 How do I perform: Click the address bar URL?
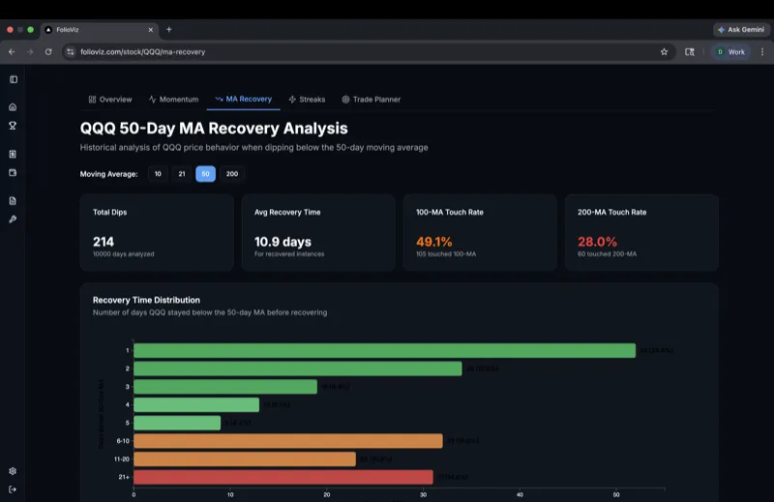click(x=142, y=52)
